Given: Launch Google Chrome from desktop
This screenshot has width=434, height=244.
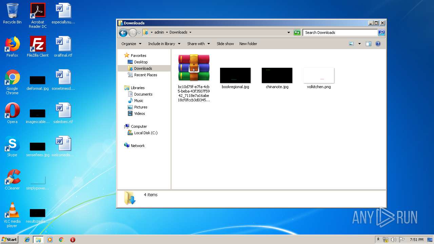Looking at the screenshot, I should point(12,82).
